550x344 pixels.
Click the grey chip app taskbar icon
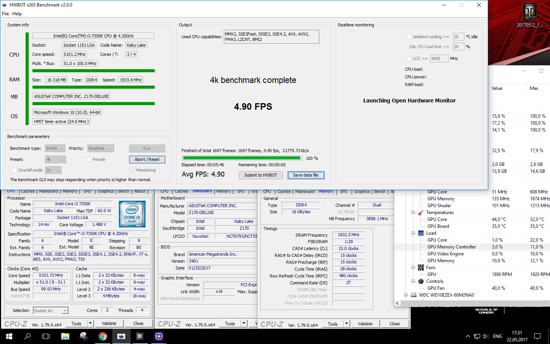[x=140, y=336]
